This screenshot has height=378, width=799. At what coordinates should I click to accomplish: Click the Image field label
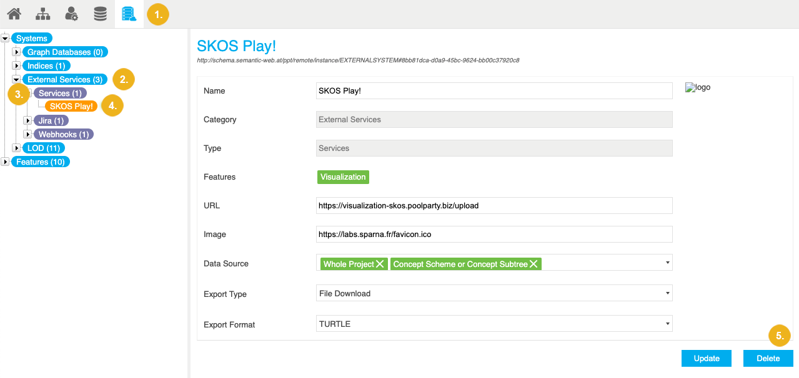click(x=215, y=235)
